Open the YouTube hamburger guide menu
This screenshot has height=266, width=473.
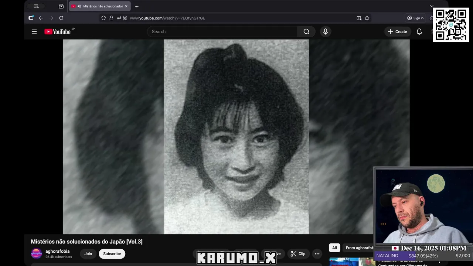tap(34, 32)
